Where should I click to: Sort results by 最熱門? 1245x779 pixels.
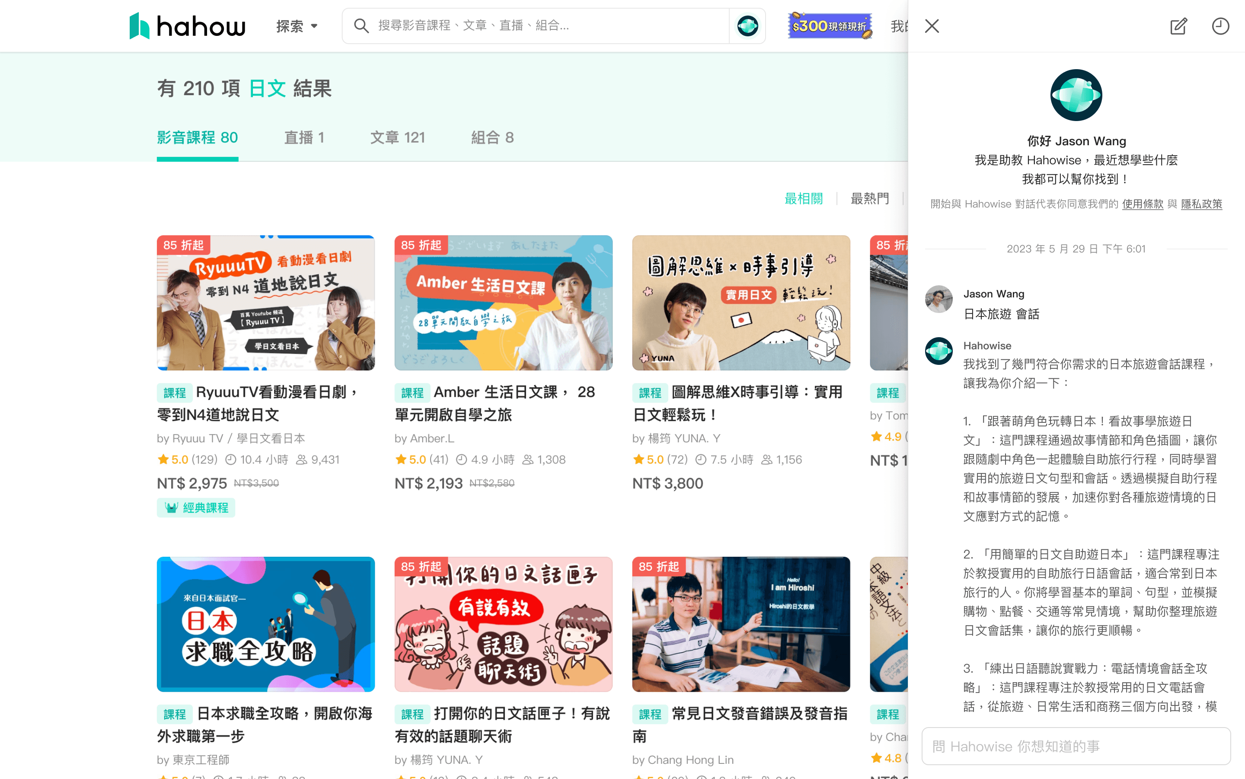coord(869,198)
